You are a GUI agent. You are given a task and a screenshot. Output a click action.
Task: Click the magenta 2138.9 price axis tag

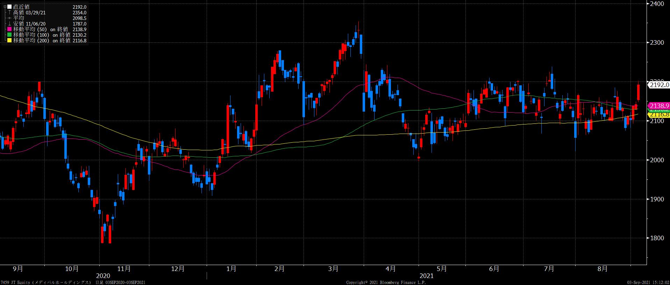coord(659,105)
